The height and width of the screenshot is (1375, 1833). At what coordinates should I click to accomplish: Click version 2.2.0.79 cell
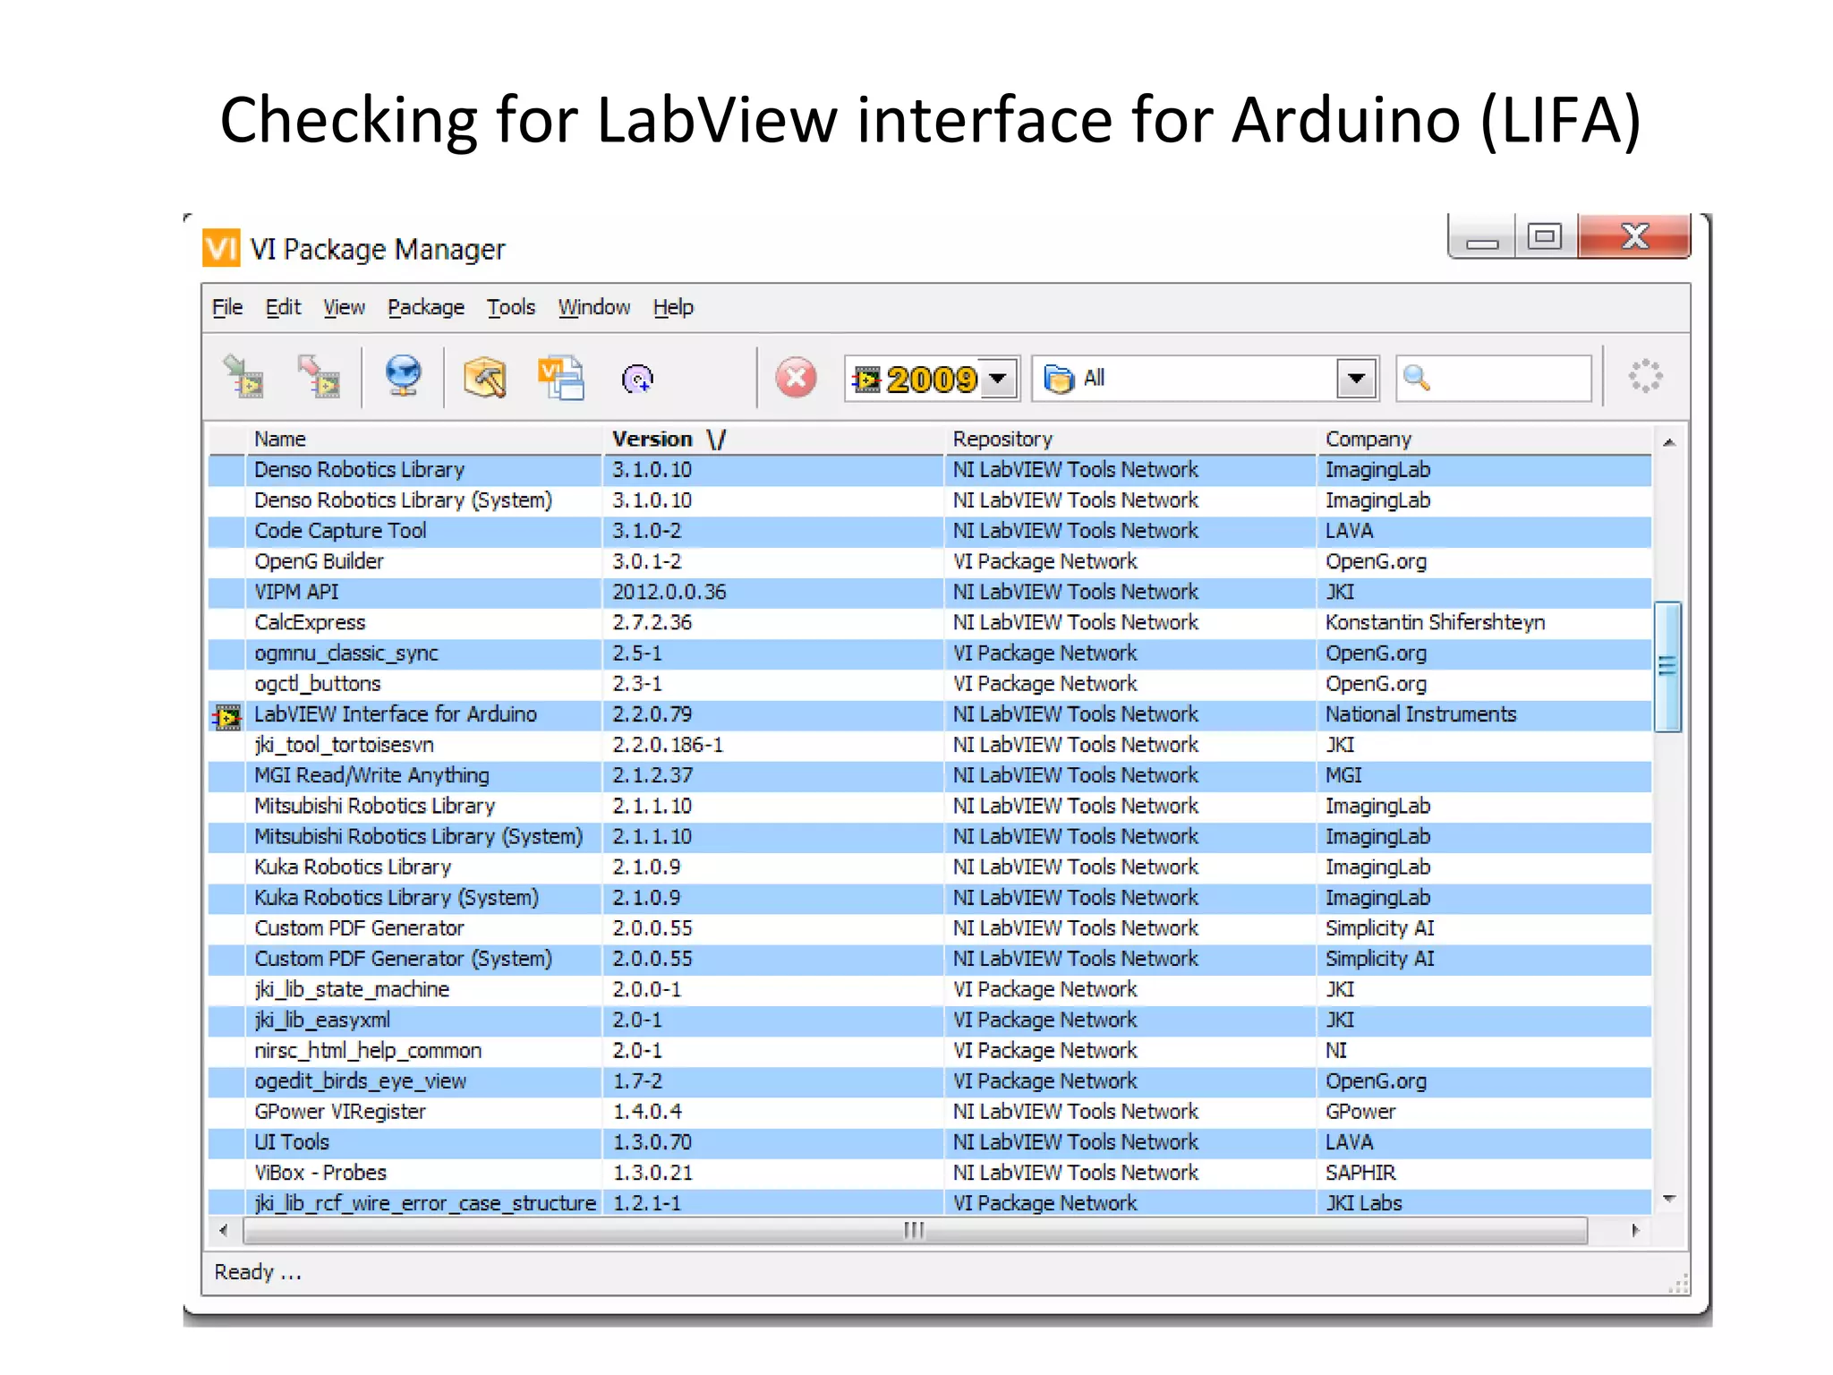pos(774,714)
